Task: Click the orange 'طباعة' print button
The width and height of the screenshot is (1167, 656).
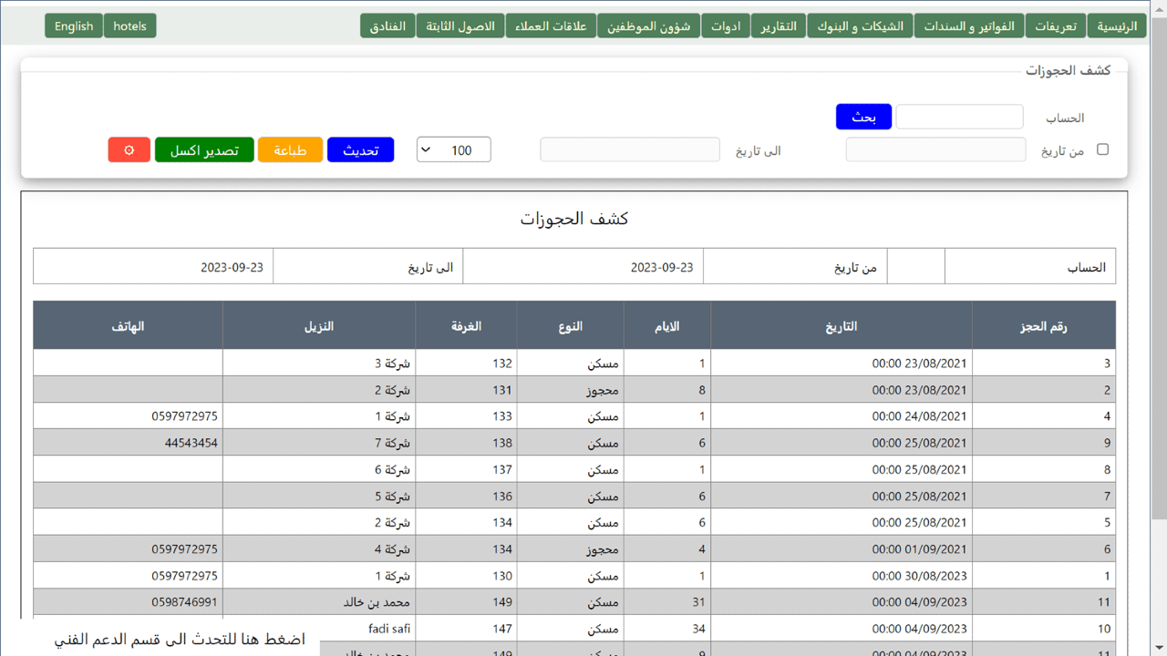Action: click(x=290, y=150)
